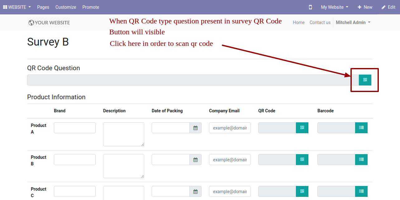Scan QR code for Product A
This screenshot has width=400, height=200.
302,128
